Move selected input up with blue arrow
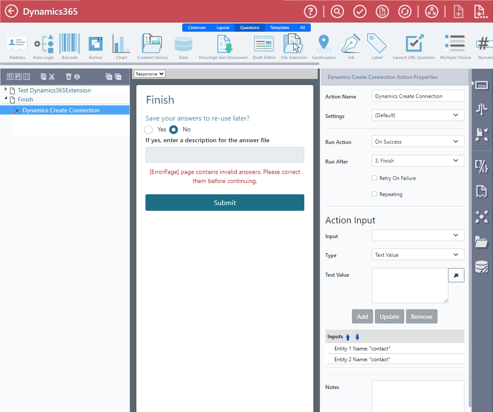 click(x=348, y=337)
